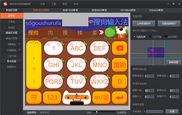182x115 pixels.
Task: Select the 九段拉伸 radio option
Action: pos(134,37)
